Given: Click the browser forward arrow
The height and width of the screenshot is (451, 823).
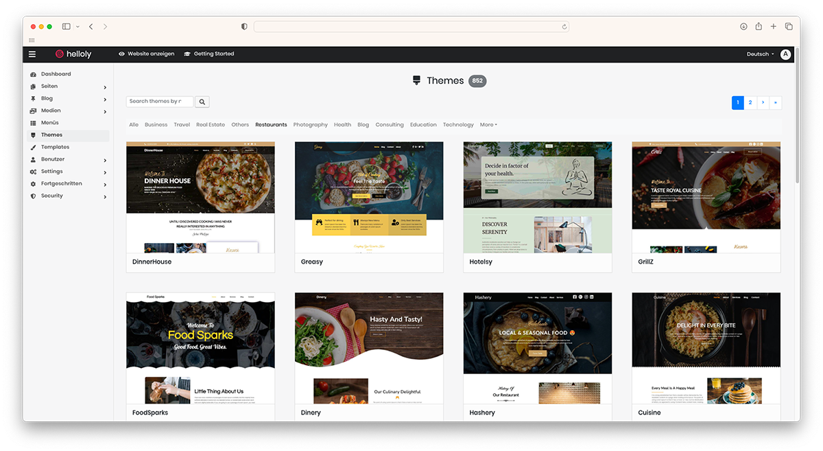Looking at the screenshot, I should click(105, 27).
